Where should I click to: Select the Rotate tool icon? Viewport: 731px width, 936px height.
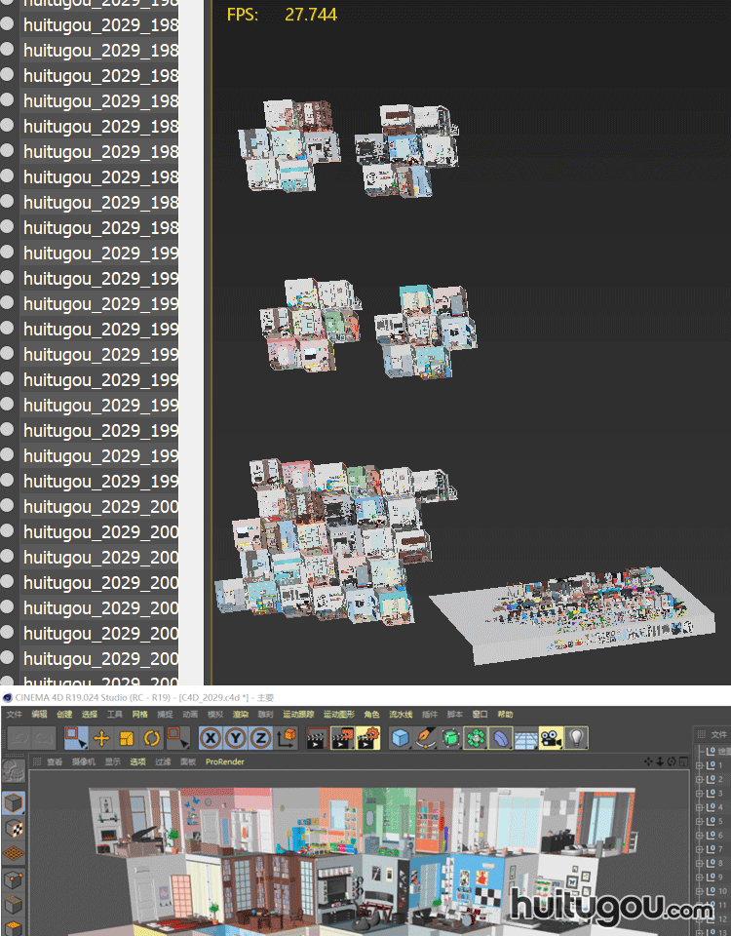click(152, 738)
